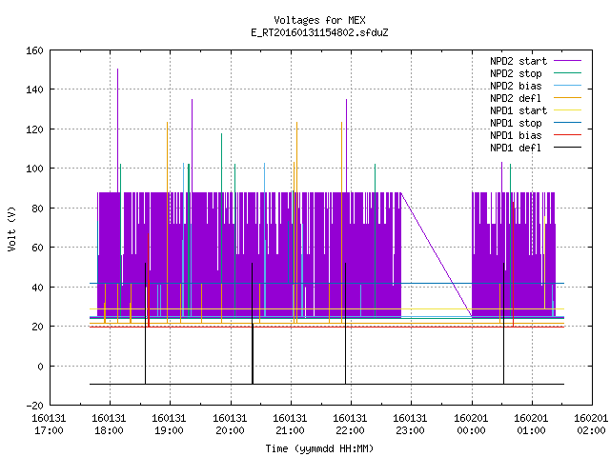Click the red NPD1 bias legend line
Screen dimensions: 610x457
567,135
